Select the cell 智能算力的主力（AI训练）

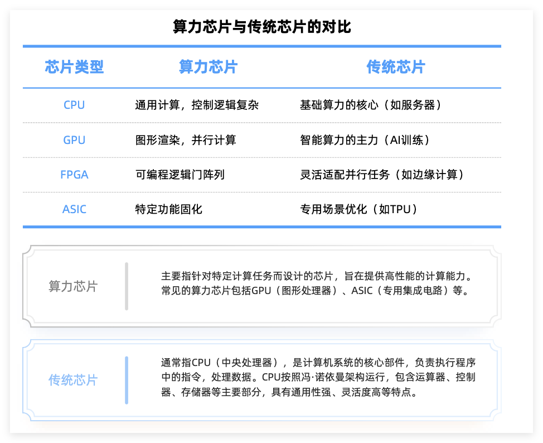(365, 140)
